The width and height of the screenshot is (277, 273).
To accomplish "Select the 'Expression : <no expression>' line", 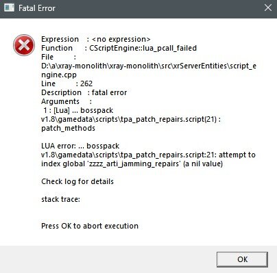I will (96, 39).
